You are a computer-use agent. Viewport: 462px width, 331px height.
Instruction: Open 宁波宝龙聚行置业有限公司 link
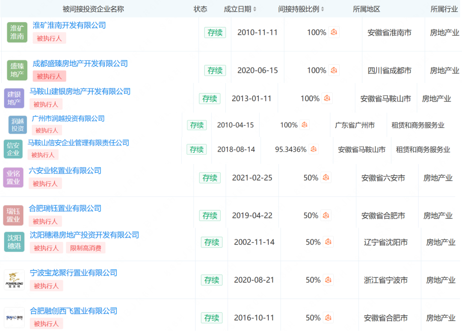tap(74, 273)
